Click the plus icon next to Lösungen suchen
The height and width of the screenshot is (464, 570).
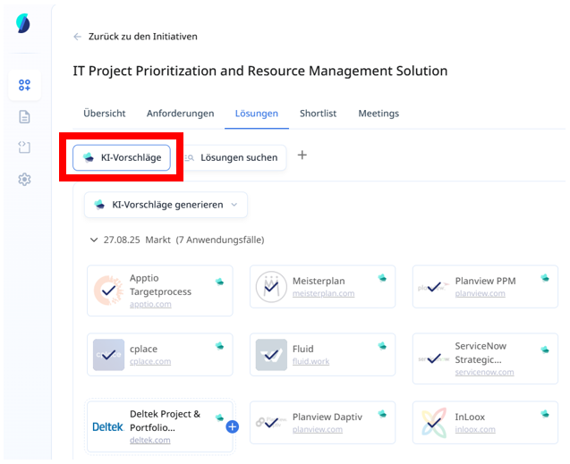(x=302, y=156)
